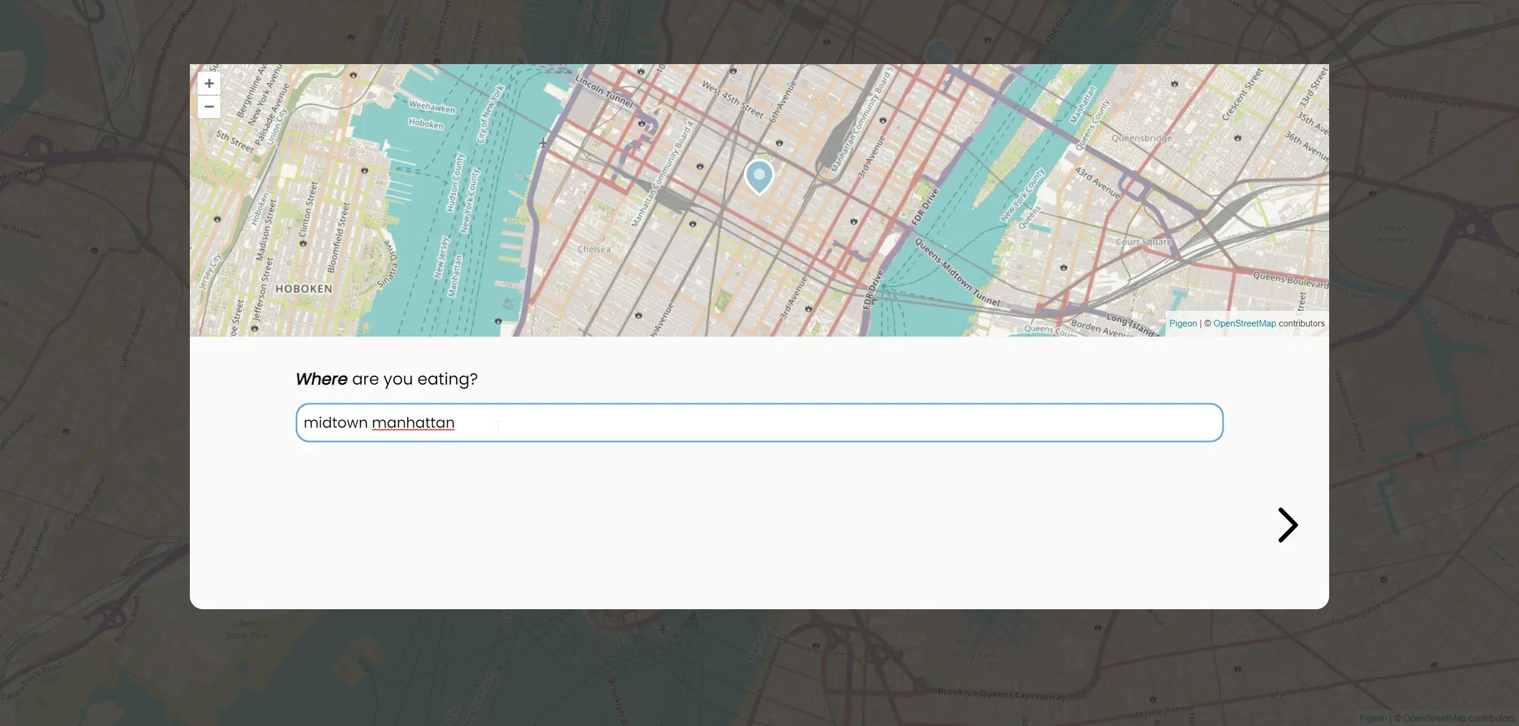Click the blue location pin marker

(759, 176)
